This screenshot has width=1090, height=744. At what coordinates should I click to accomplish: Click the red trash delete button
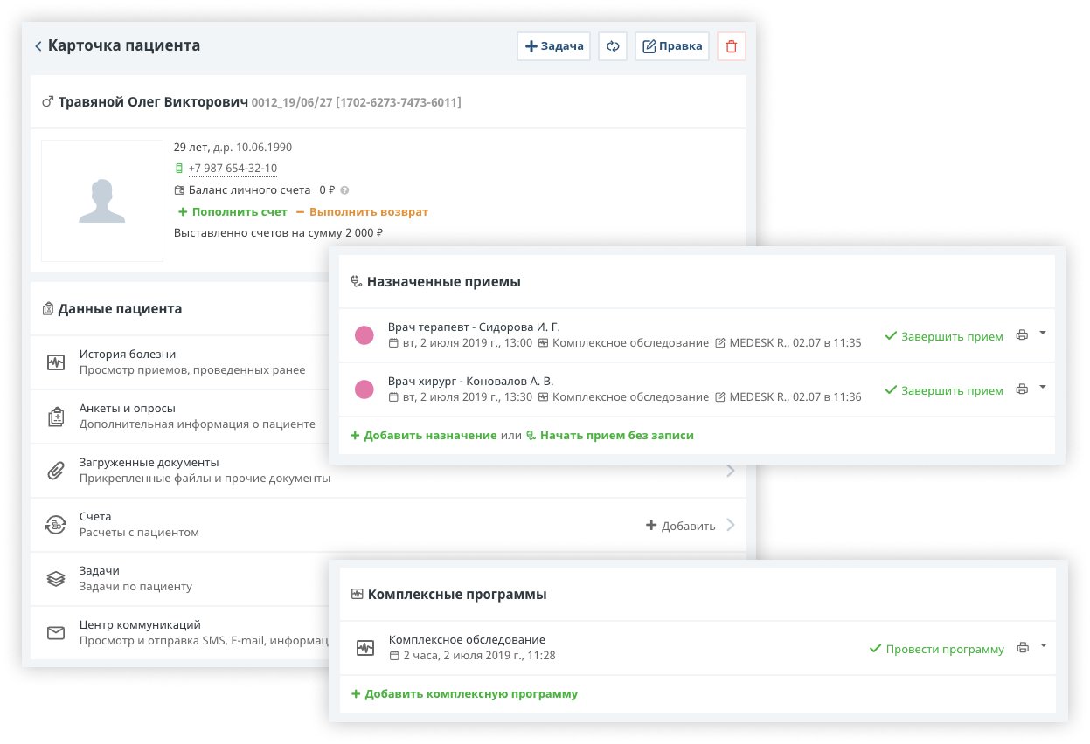tap(732, 46)
